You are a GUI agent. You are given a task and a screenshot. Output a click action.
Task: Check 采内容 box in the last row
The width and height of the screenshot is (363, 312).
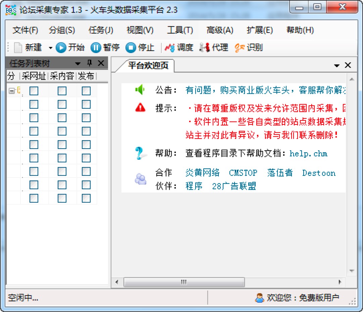click(62, 198)
